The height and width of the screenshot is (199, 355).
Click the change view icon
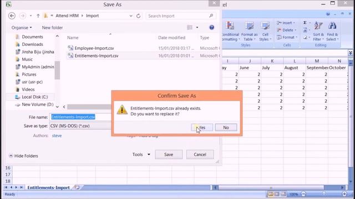[190, 28]
